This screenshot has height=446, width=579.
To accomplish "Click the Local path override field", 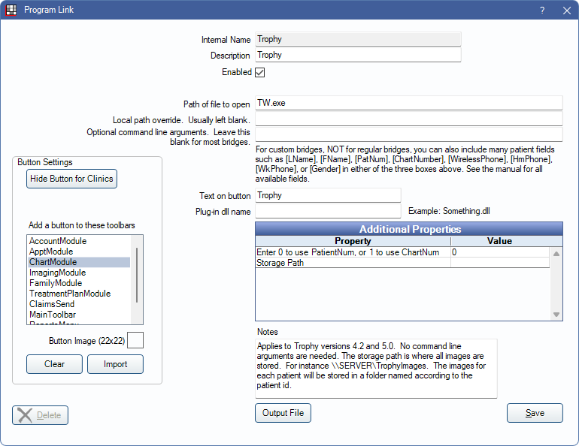I will pyautogui.click(x=408, y=119).
